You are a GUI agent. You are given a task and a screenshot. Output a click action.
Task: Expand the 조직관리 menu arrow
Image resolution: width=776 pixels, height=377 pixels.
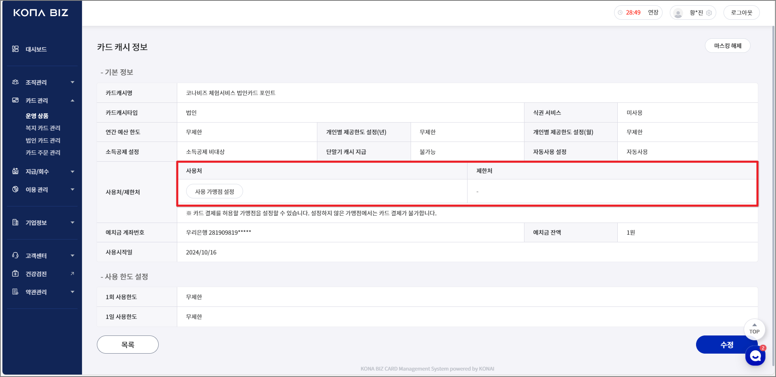point(72,82)
